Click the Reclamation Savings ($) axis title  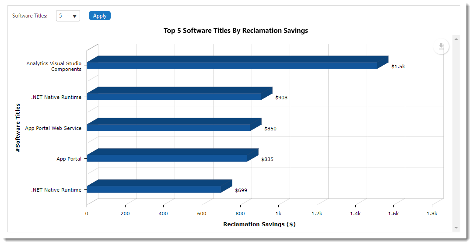point(259,224)
